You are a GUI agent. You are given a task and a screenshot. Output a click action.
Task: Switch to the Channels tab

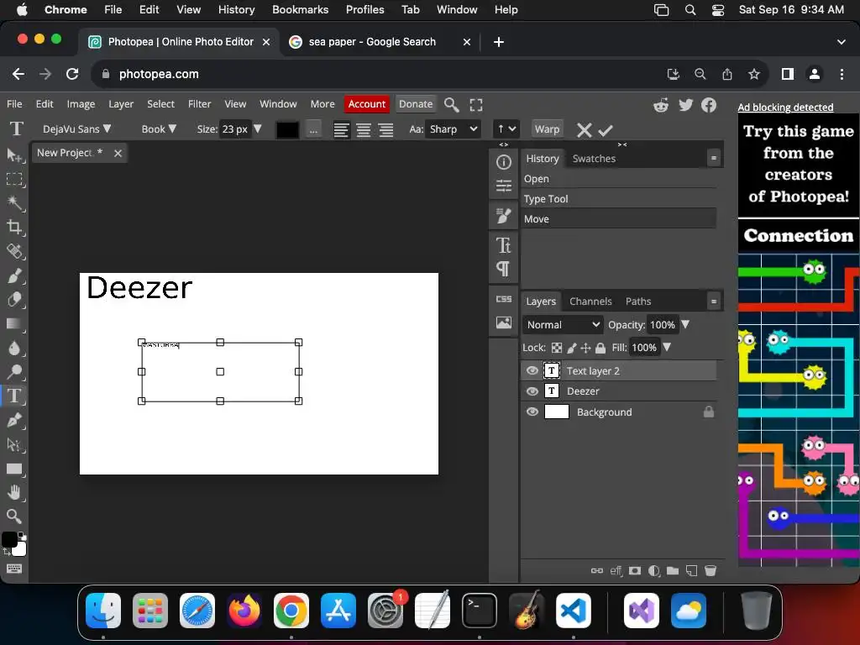(x=590, y=302)
